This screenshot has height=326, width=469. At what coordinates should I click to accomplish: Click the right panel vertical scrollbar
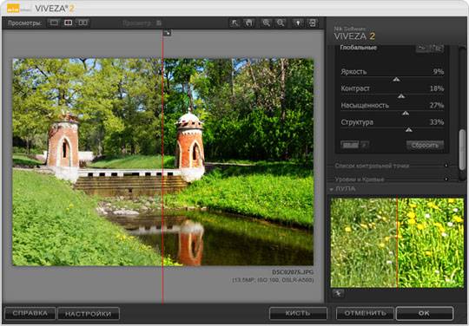(x=462, y=149)
